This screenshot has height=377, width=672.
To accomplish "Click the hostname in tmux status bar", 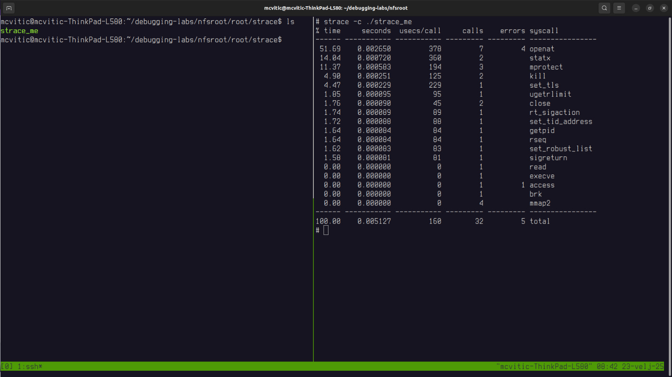I will (544, 367).
